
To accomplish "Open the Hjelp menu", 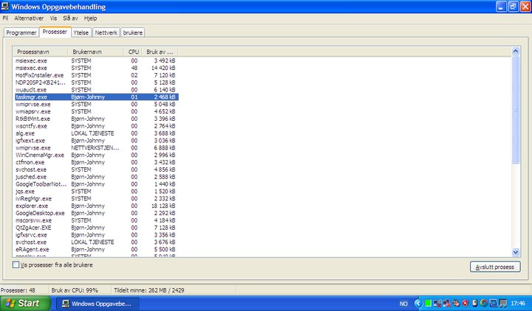I will pos(90,18).
